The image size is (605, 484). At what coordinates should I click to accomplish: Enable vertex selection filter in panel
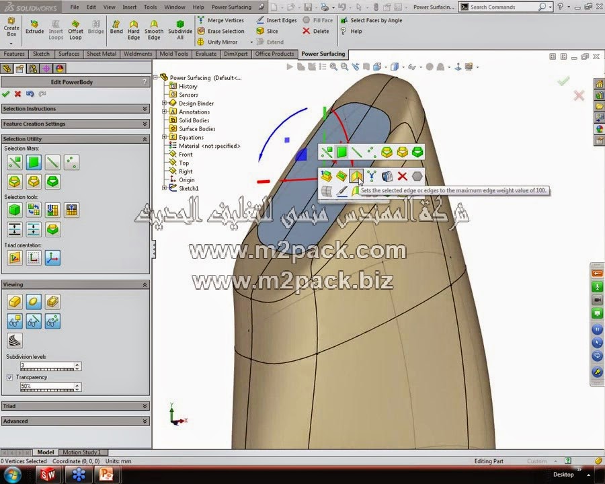(x=71, y=162)
